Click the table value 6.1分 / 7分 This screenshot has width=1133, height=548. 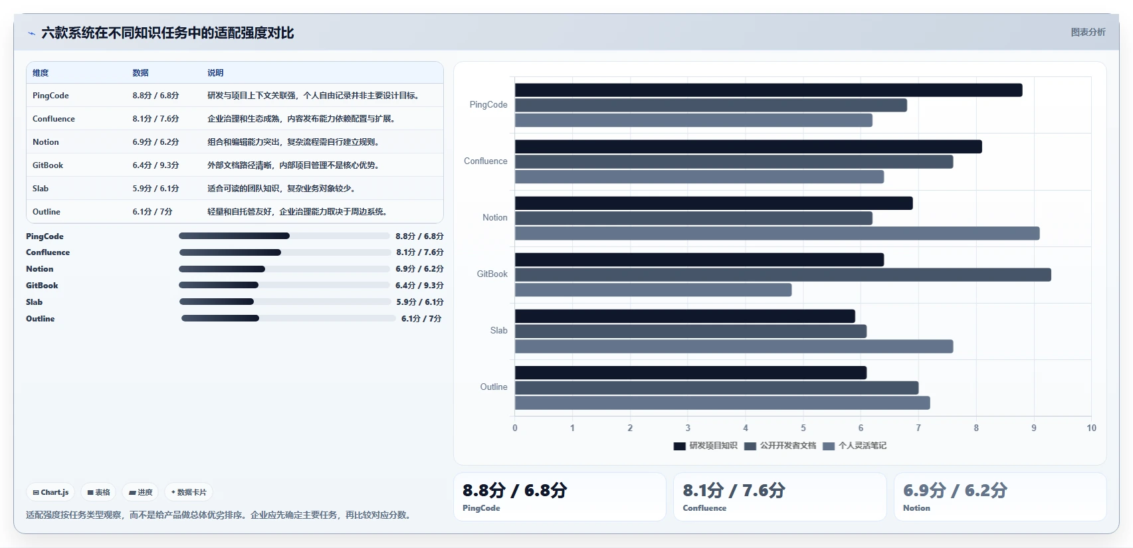[x=152, y=212]
